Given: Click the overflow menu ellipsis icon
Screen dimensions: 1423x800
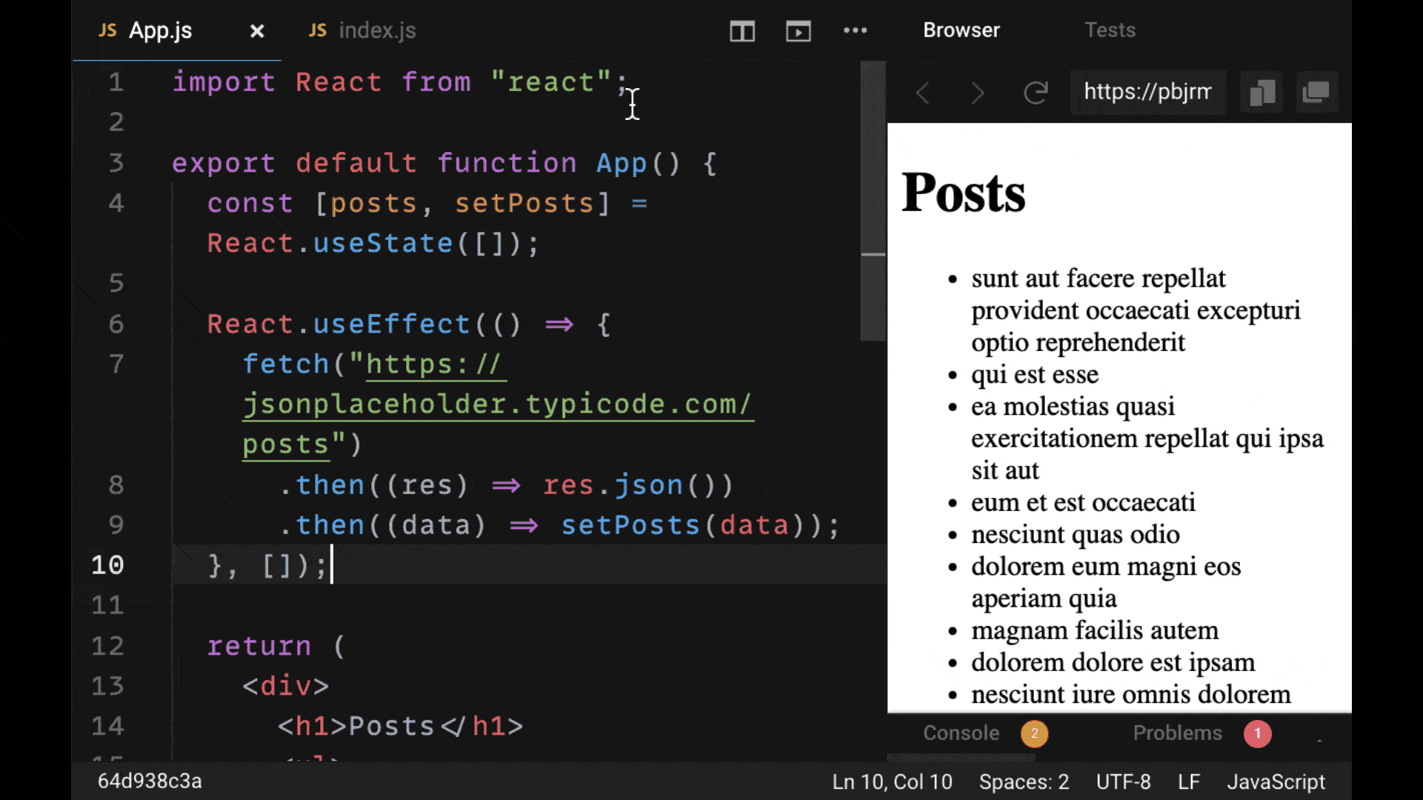Looking at the screenshot, I should pos(855,30).
